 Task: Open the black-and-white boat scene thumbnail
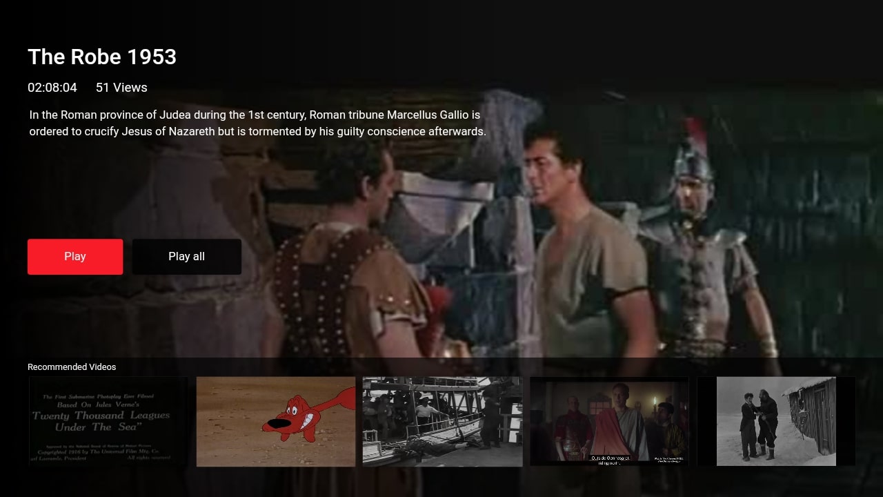pyautogui.click(x=443, y=421)
